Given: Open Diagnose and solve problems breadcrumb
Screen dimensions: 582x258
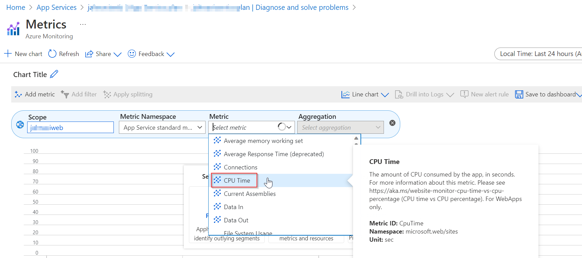Looking at the screenshot, I should point(302,7).
